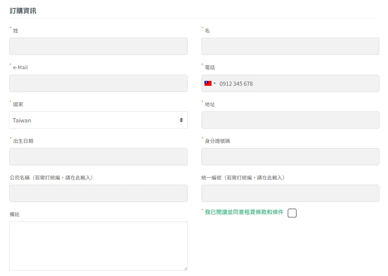Click the 身分證號碼 (ID number) field

click(290, 157)
